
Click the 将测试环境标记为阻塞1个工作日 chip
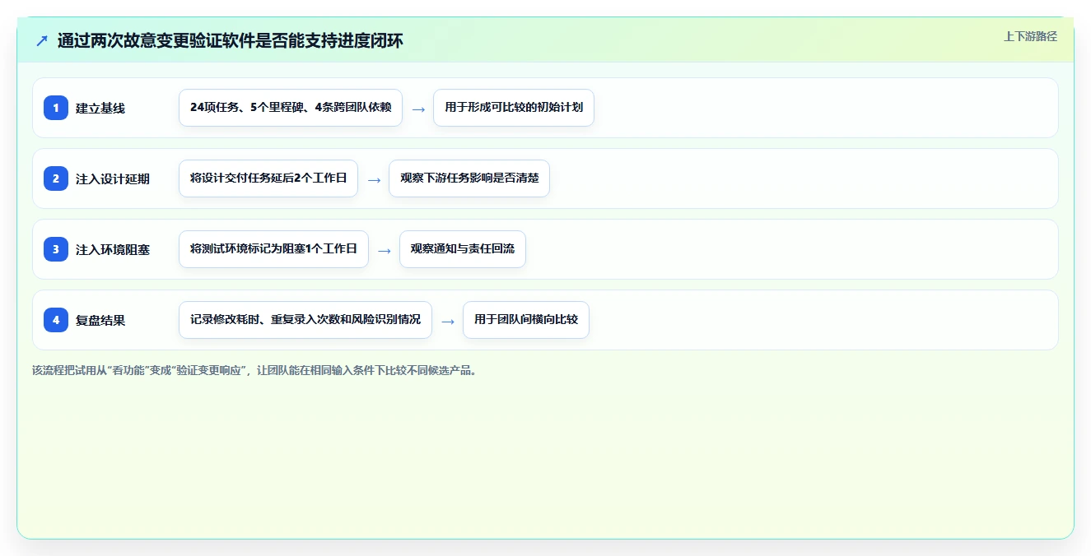pyautogui.click(x=273, y=249)
